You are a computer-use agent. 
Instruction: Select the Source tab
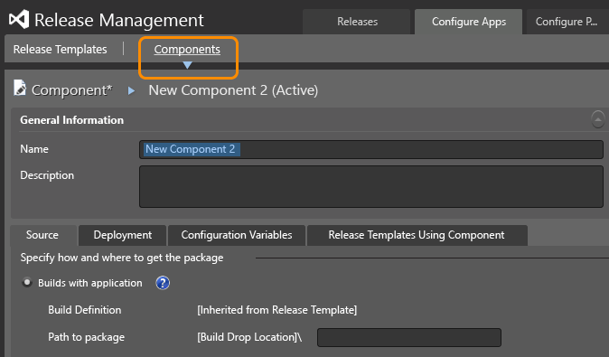[x=42, y=235]
